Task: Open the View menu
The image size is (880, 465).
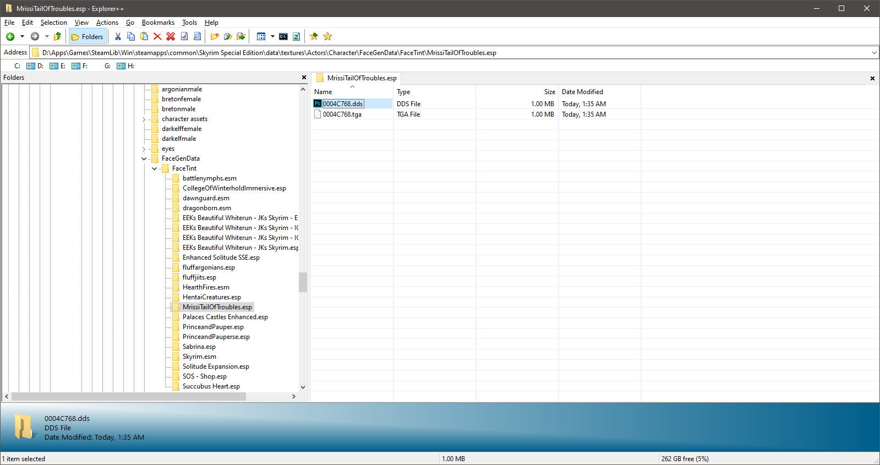Action: click(x=81, y=23)
